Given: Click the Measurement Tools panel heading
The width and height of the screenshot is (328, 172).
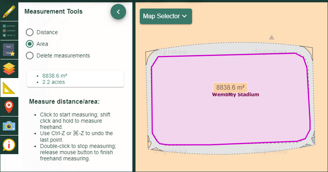Looking at the screenshot, I should (x=53, y=12).
